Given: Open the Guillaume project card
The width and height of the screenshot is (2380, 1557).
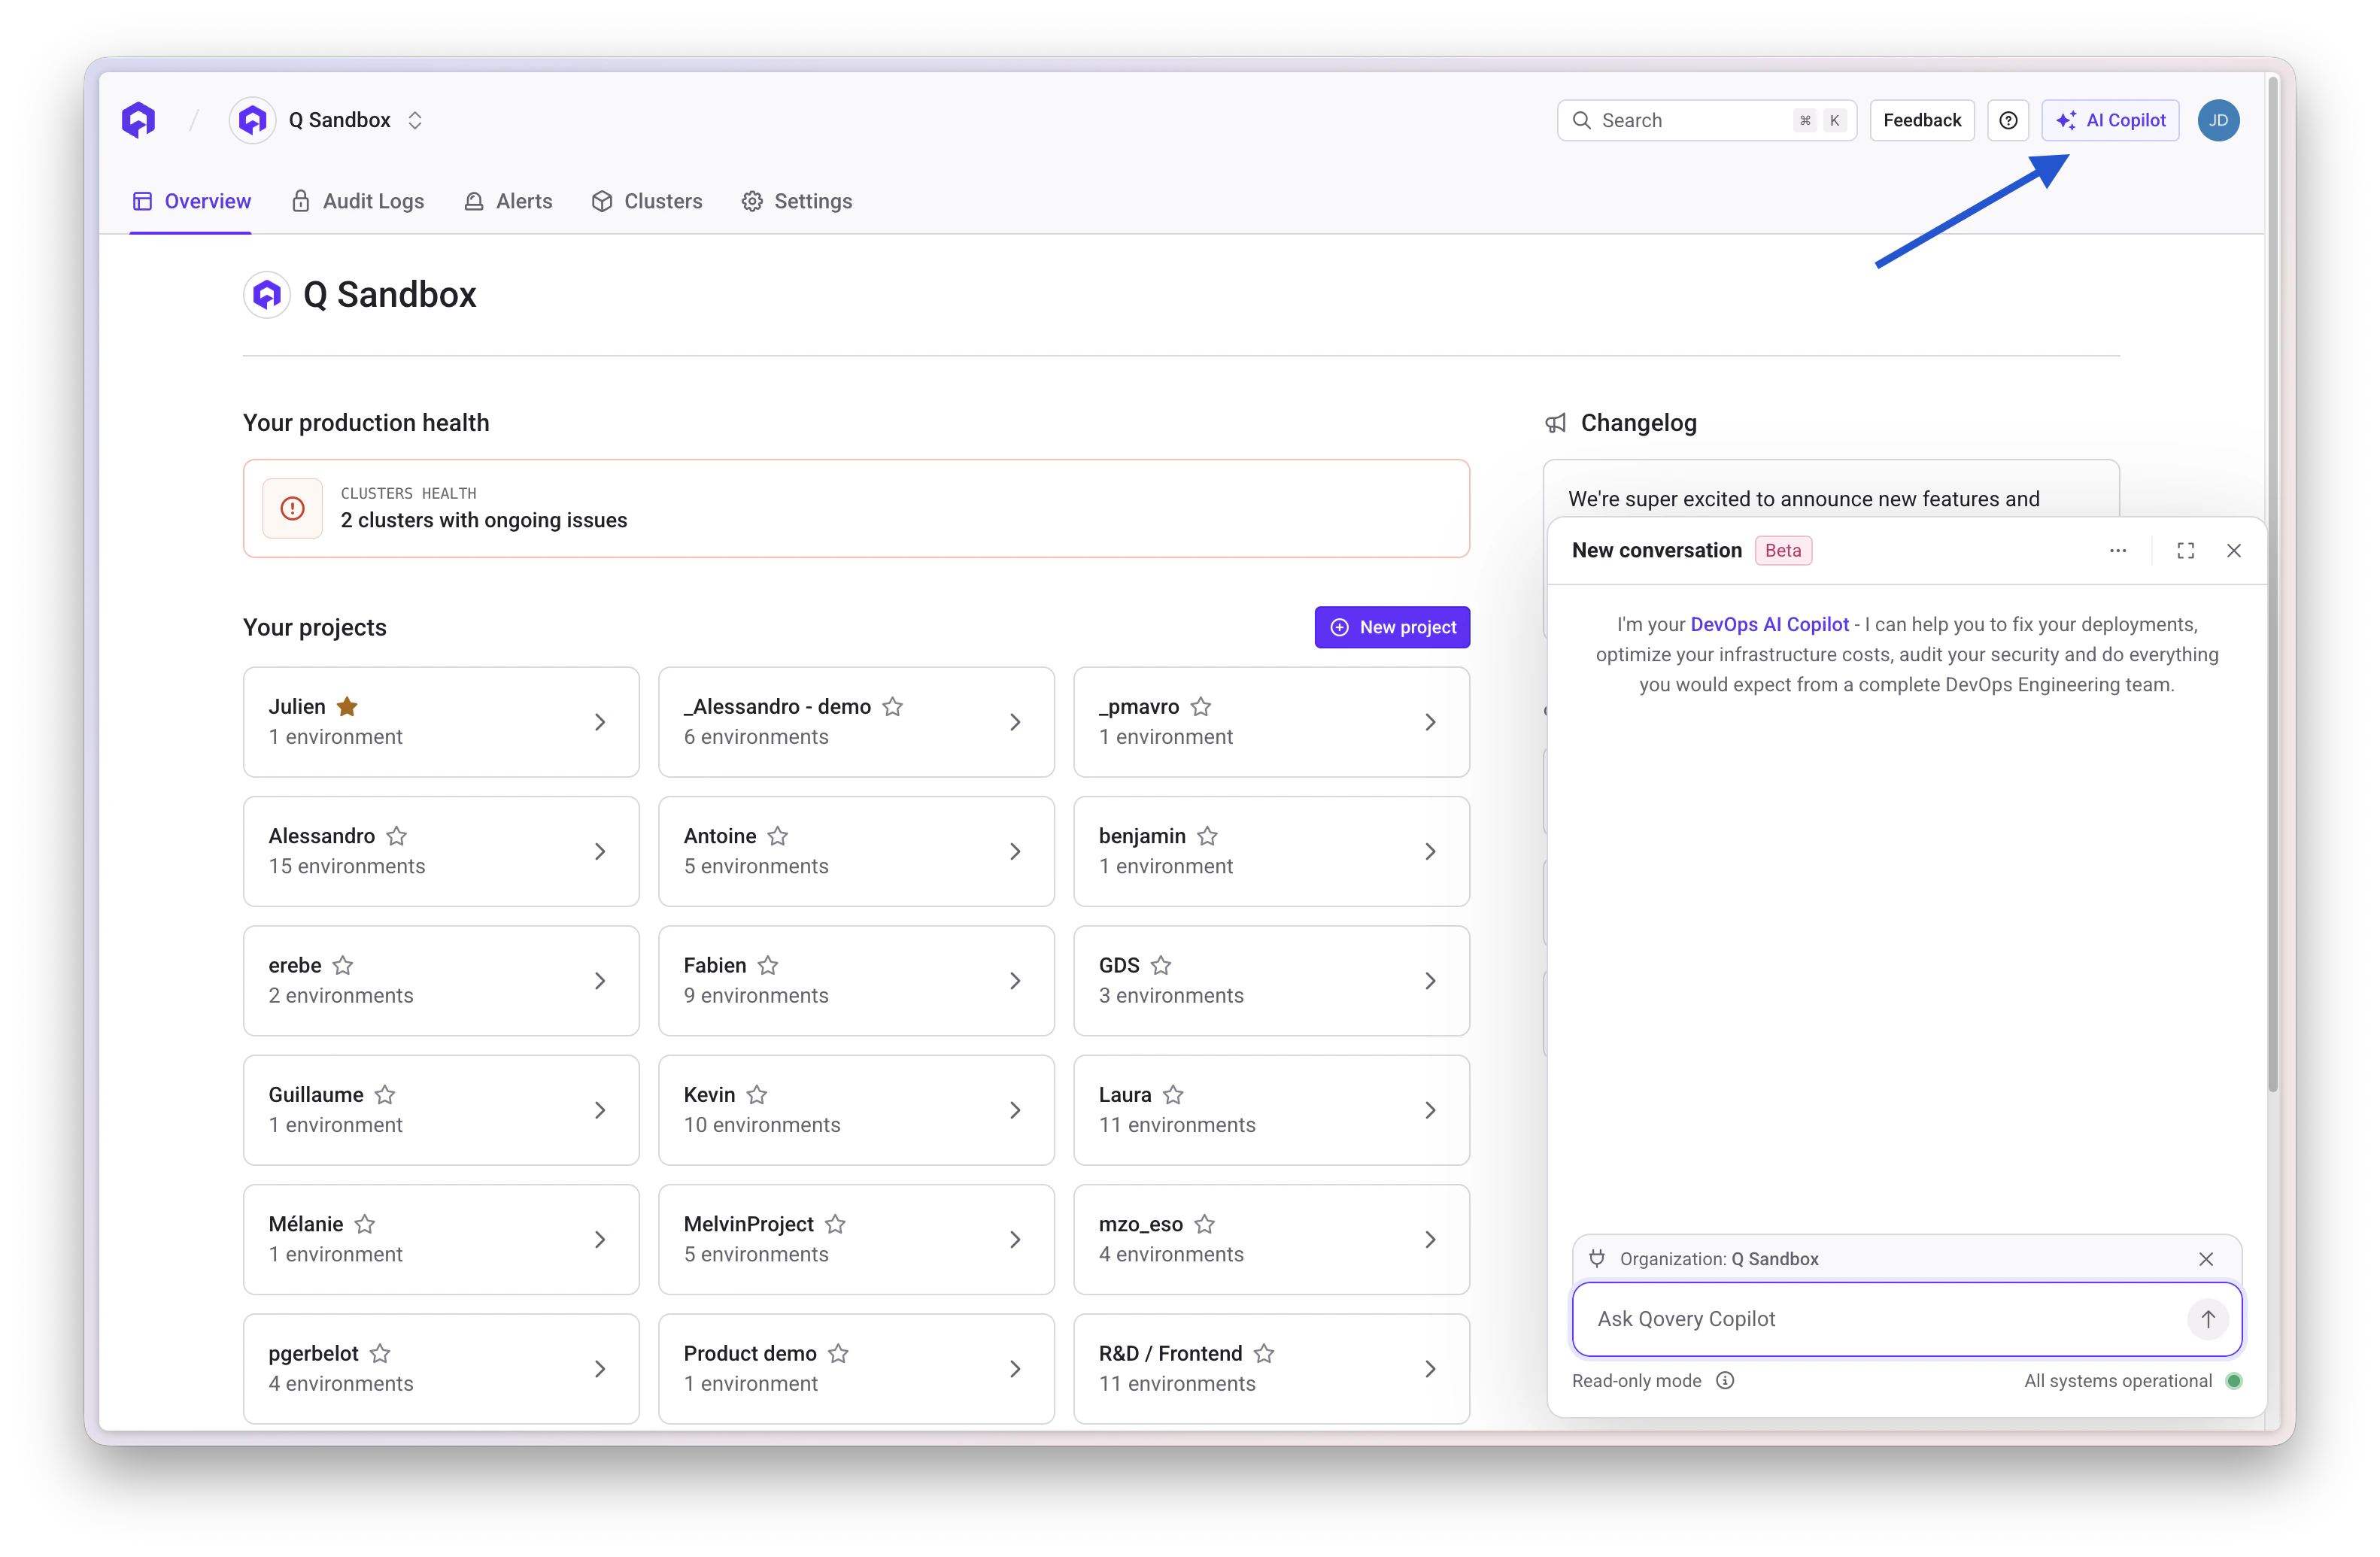Looking at the screenshot, I should 441,1110.
